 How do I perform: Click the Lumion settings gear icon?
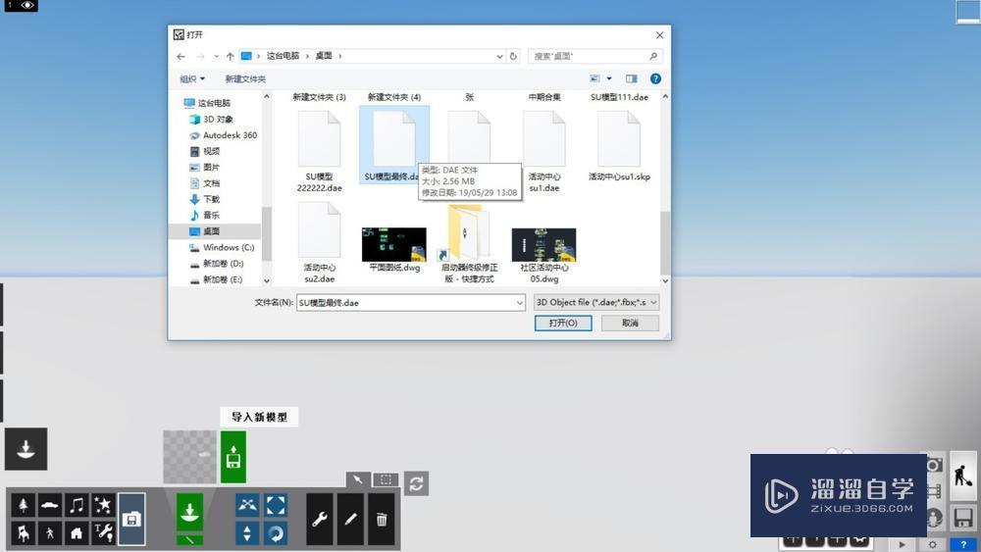[932, 545]
